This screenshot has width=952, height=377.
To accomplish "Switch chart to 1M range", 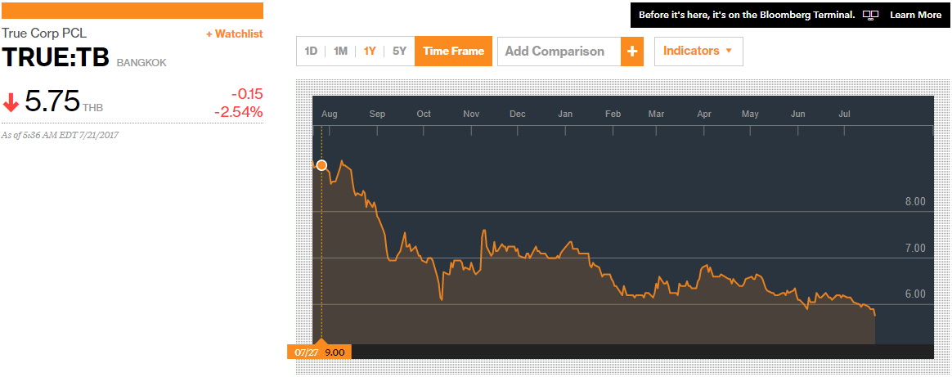I will pos(340,52).
